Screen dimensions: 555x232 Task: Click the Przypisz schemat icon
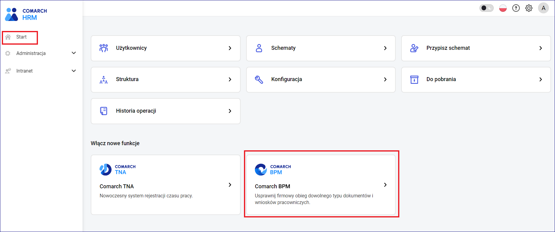[x=414, y=48]
